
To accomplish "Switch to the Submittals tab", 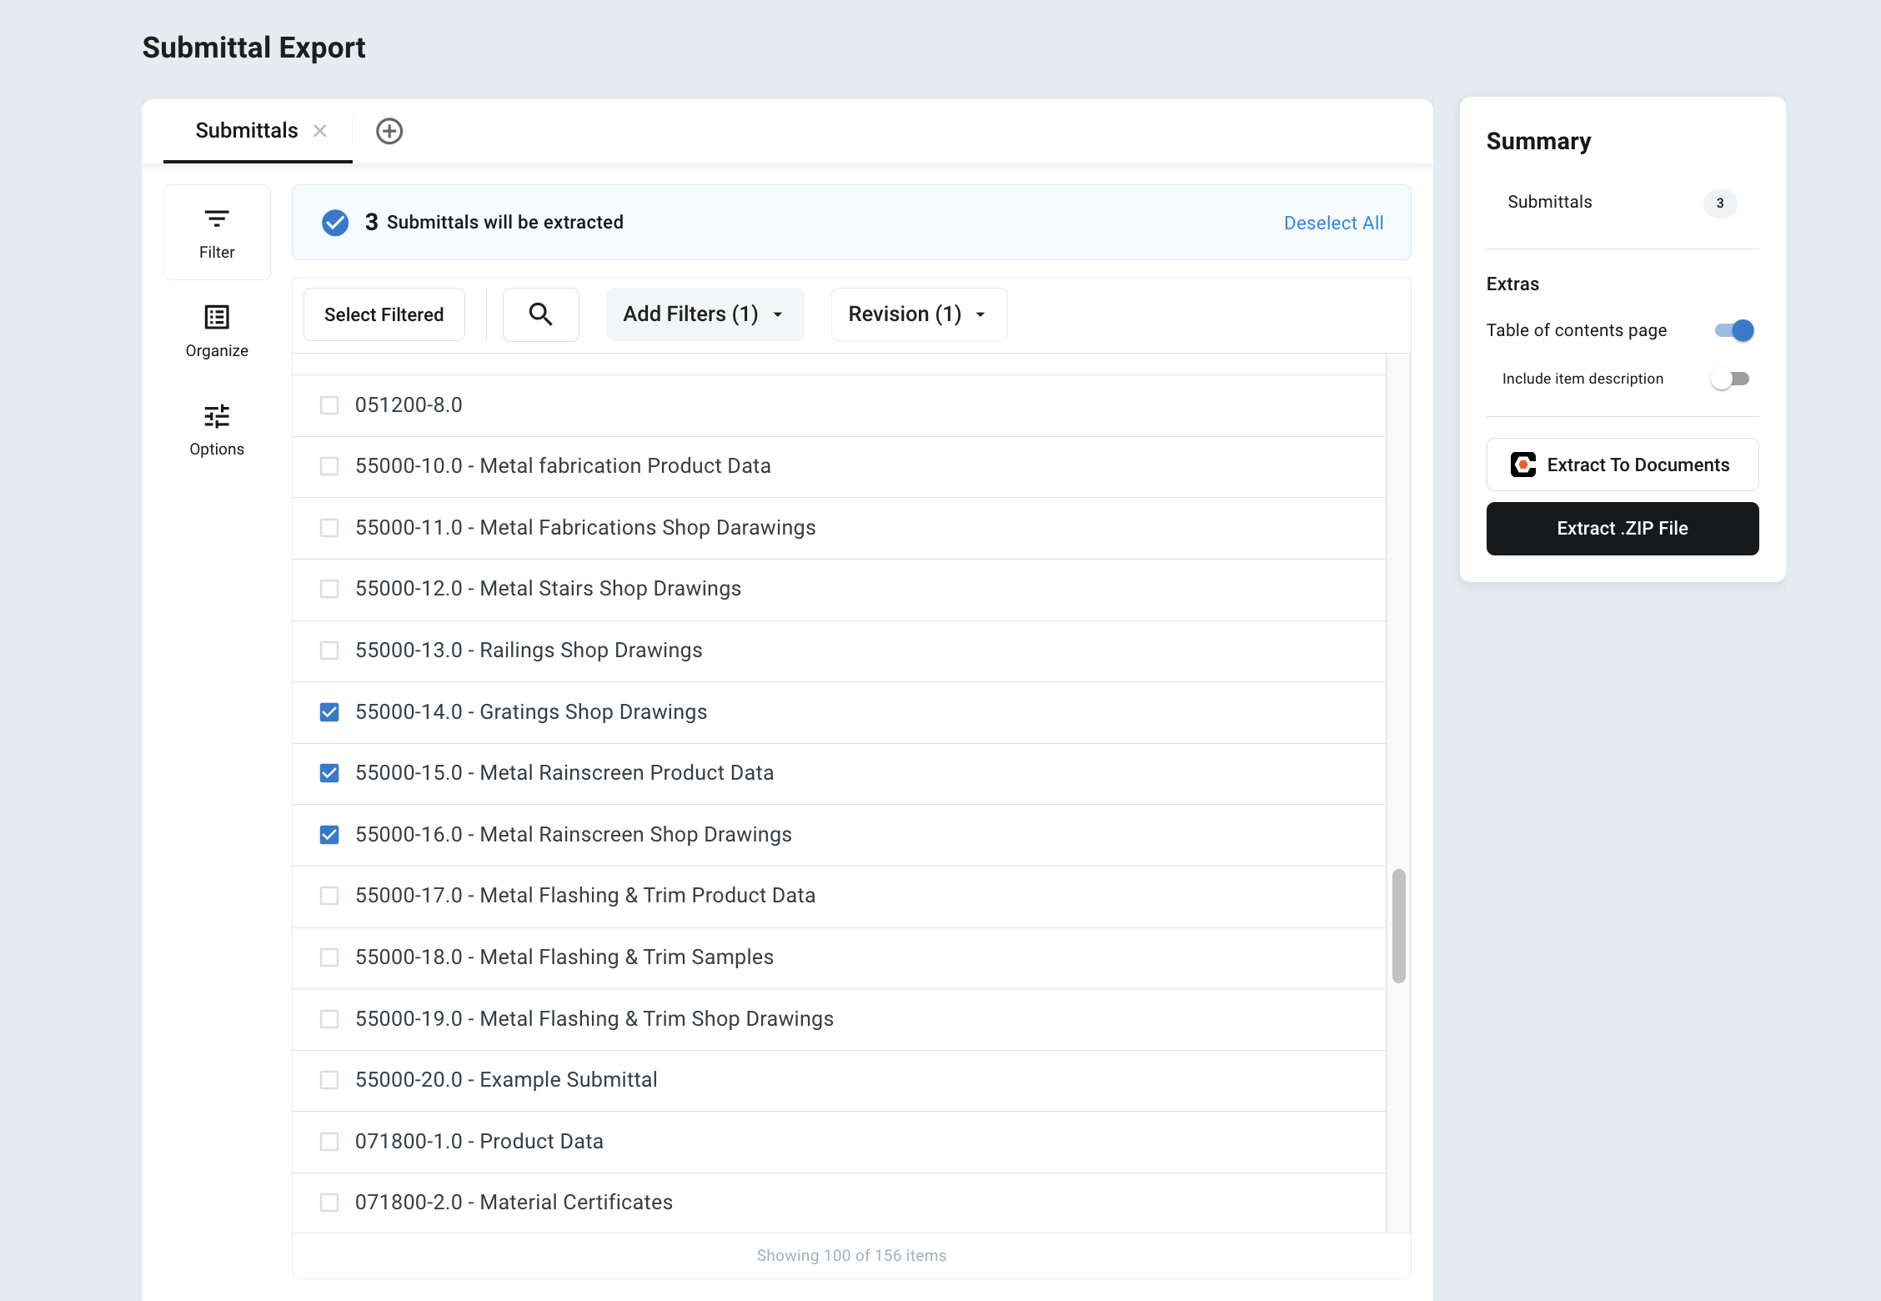I will click(246, 131).
